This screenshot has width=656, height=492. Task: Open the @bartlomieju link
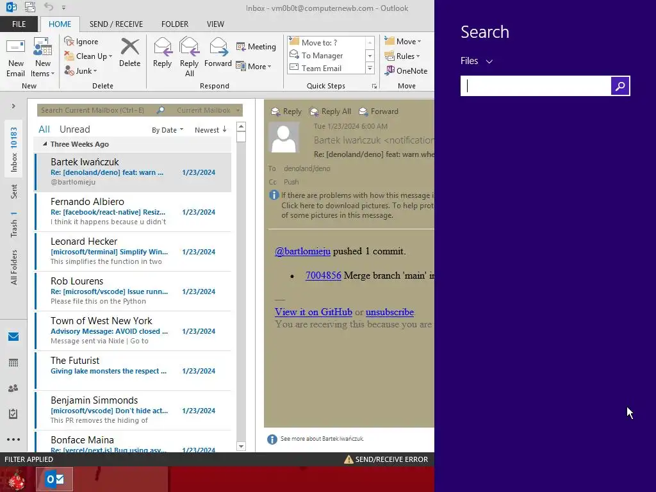tap(302, 251)
